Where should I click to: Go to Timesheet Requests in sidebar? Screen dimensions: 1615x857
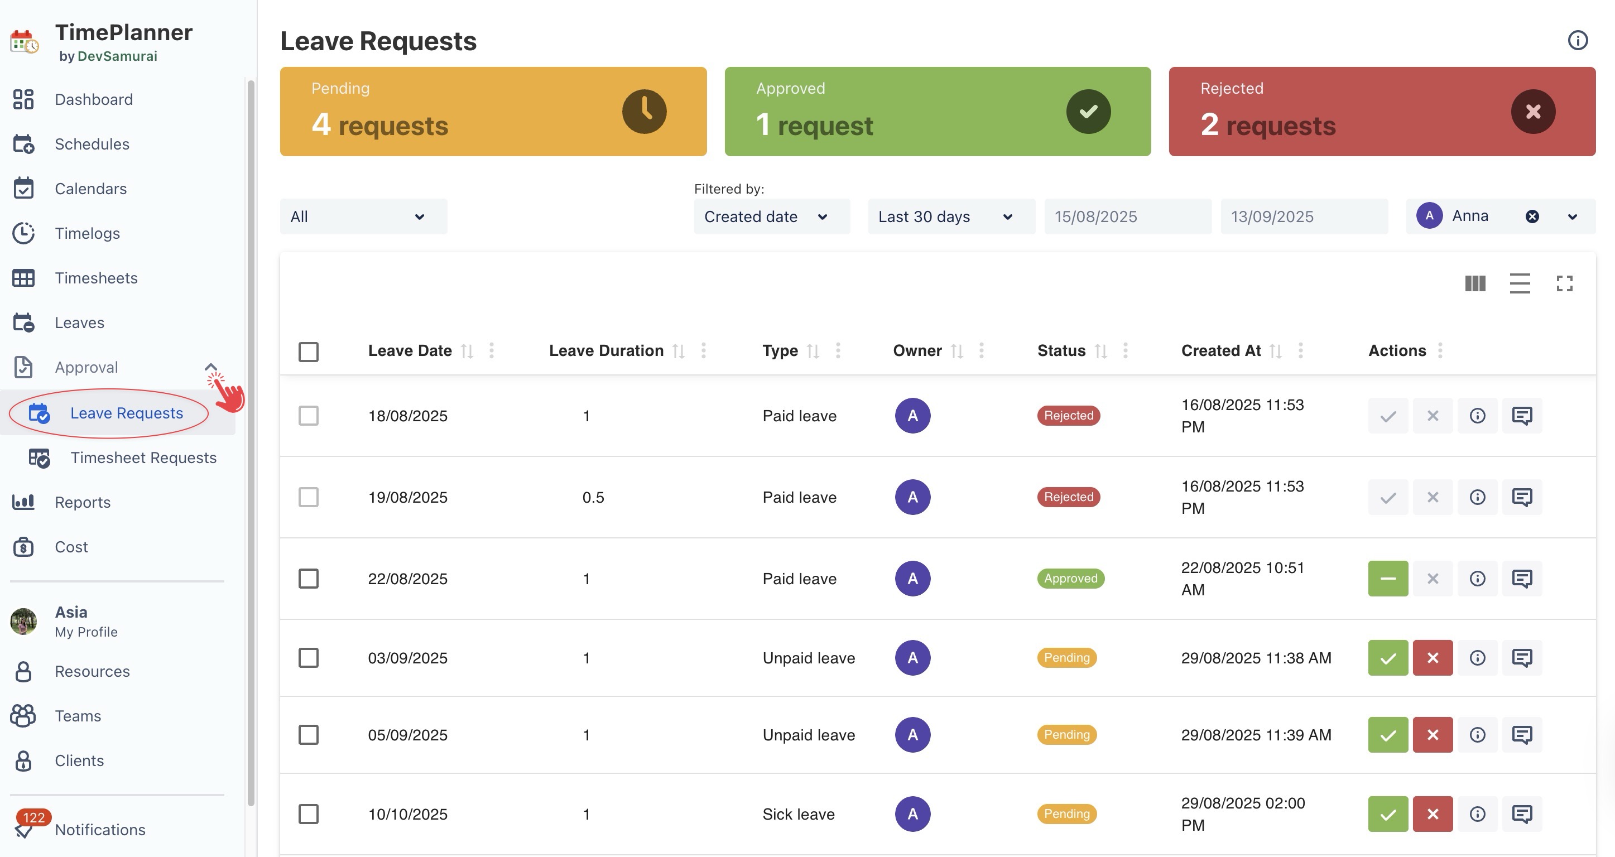(x=143, y=458)
